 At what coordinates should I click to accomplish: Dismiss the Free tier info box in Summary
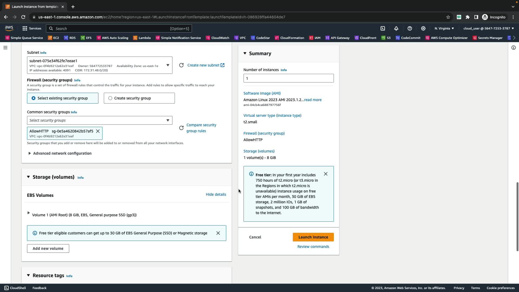tap(326, 174)
